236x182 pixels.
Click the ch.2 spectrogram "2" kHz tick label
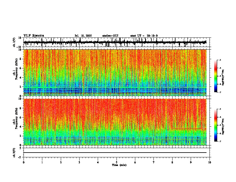pos(21,136)
